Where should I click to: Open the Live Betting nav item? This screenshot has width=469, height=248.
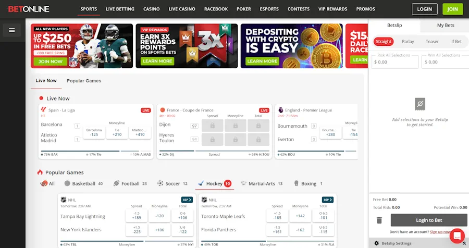(120, 9)
